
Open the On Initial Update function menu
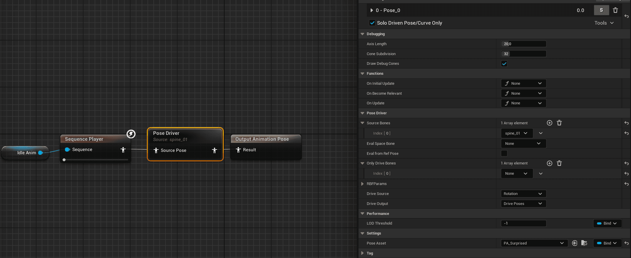[x=523, y=84]
